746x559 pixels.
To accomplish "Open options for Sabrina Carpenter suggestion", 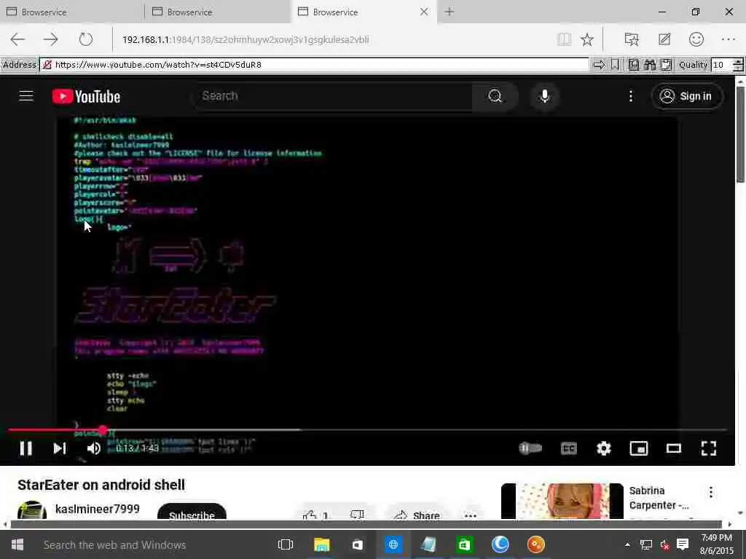I will pyautogui.click(x=711, y=492).
